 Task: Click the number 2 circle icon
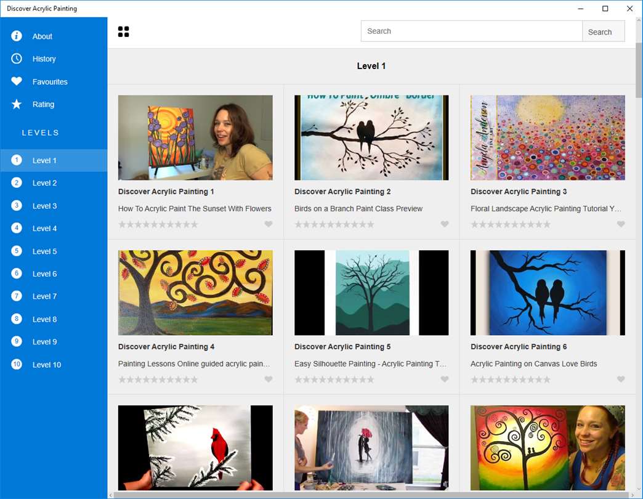click(17, 183)
